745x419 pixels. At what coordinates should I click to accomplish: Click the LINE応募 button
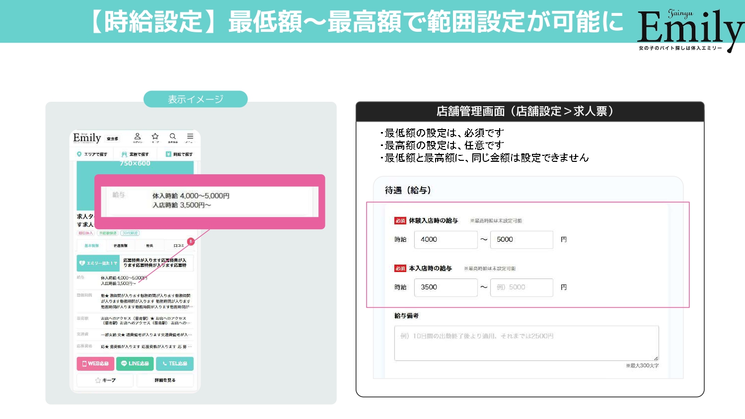tap(135, 364)
